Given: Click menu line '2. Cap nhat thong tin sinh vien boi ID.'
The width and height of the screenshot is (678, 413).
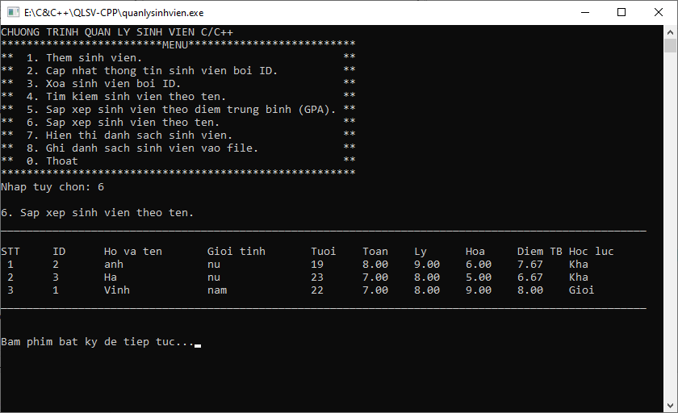Looking at the screenshot, I should tap(153, 71).
